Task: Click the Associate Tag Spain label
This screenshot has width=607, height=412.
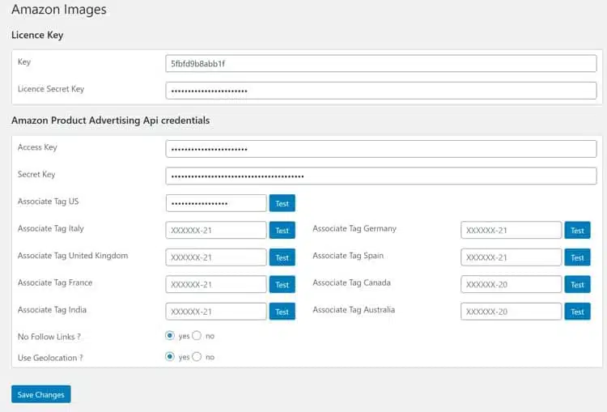Action: point(348,256)
